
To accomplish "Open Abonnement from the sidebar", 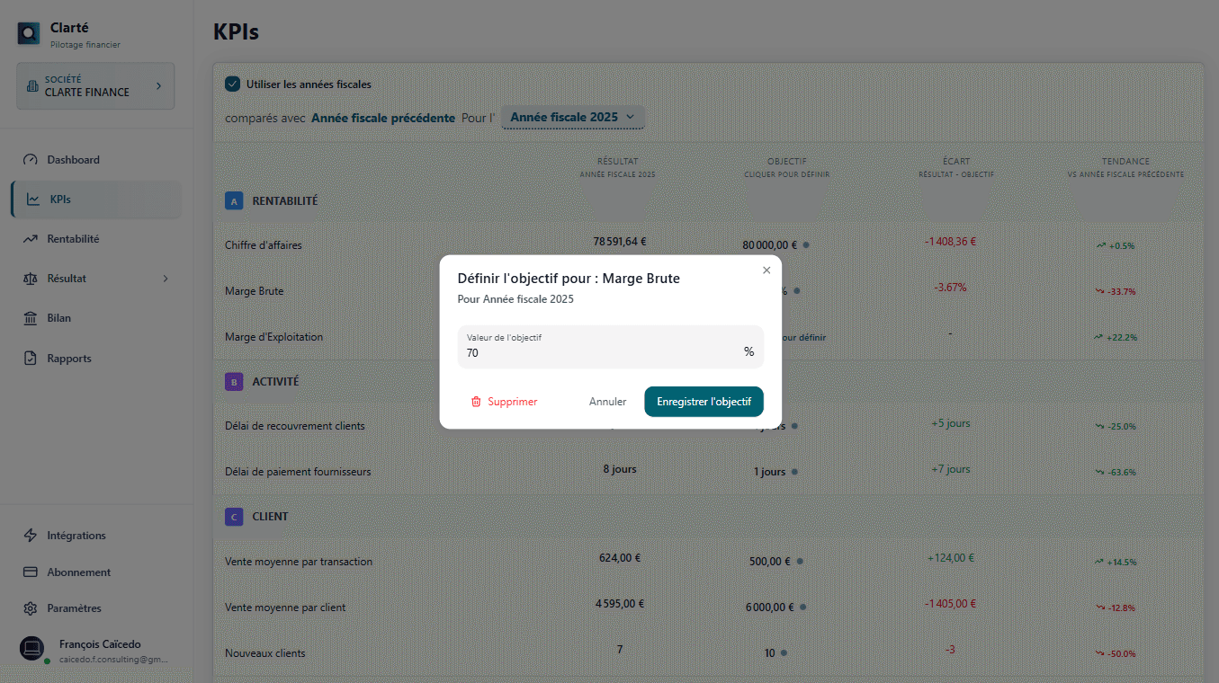I will coord(76,572).
